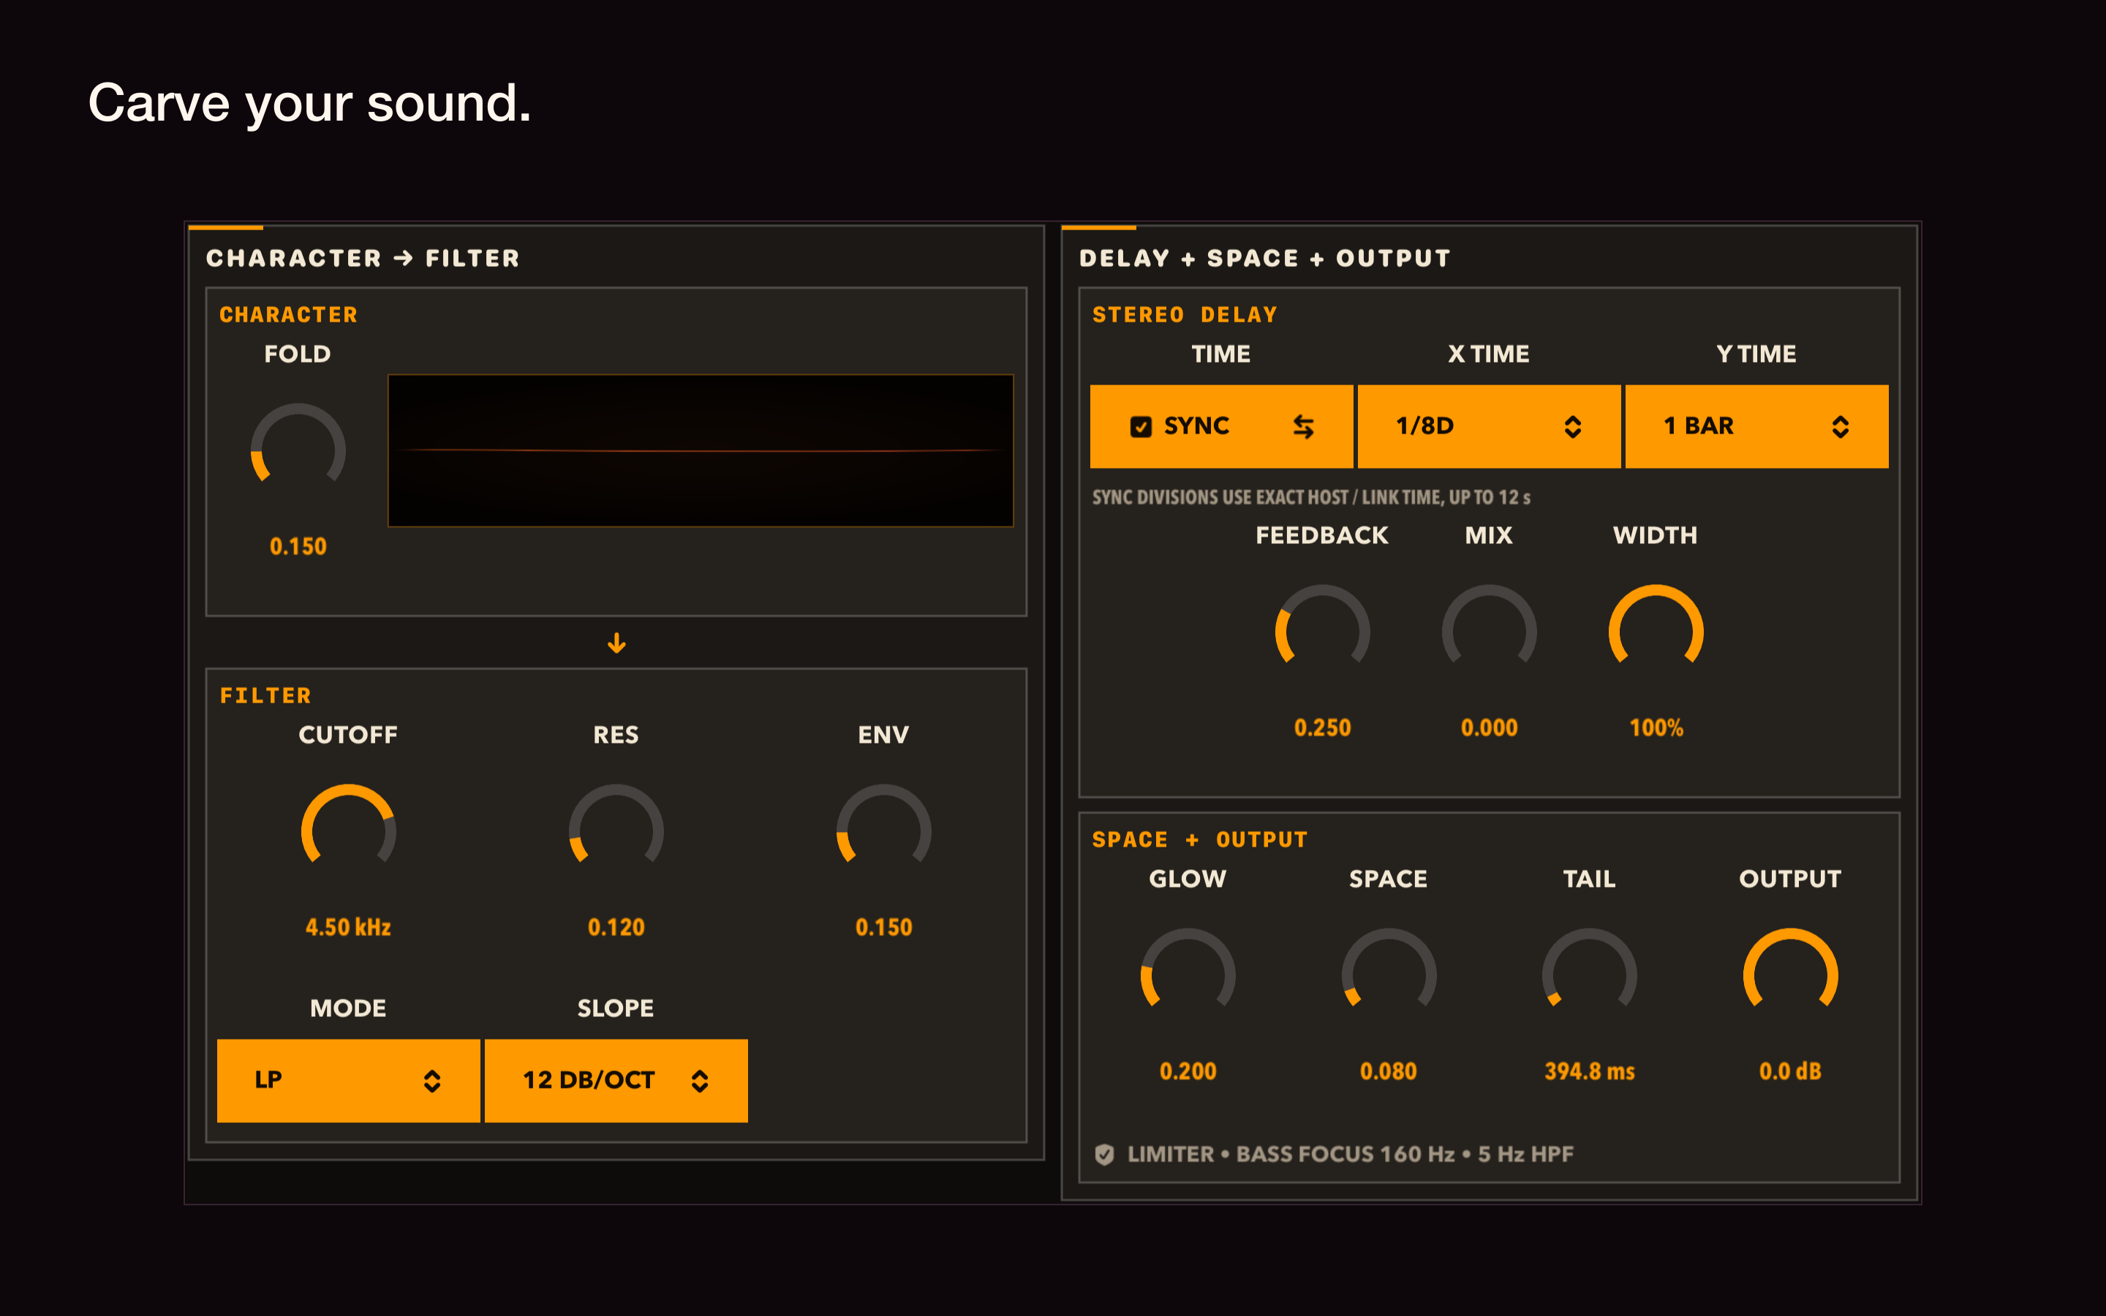Open the SLOPE 12 DB/OCT dropdown
The image size is (2106, 1316).
[x=615, y=1080]
